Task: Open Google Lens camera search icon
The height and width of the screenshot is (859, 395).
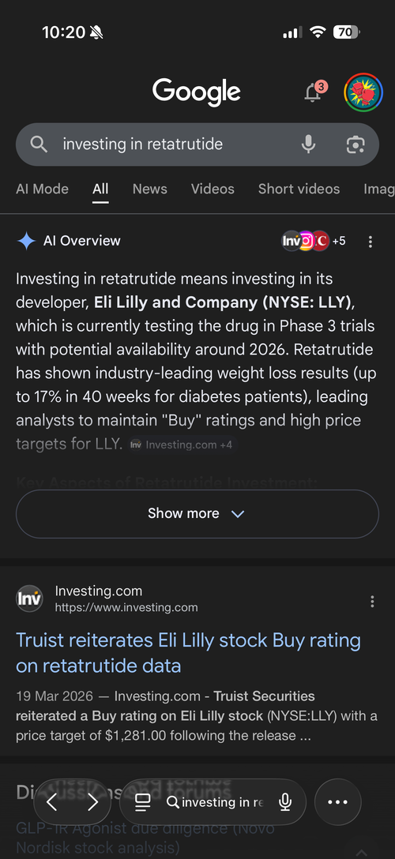Action: tap(355, 144)
